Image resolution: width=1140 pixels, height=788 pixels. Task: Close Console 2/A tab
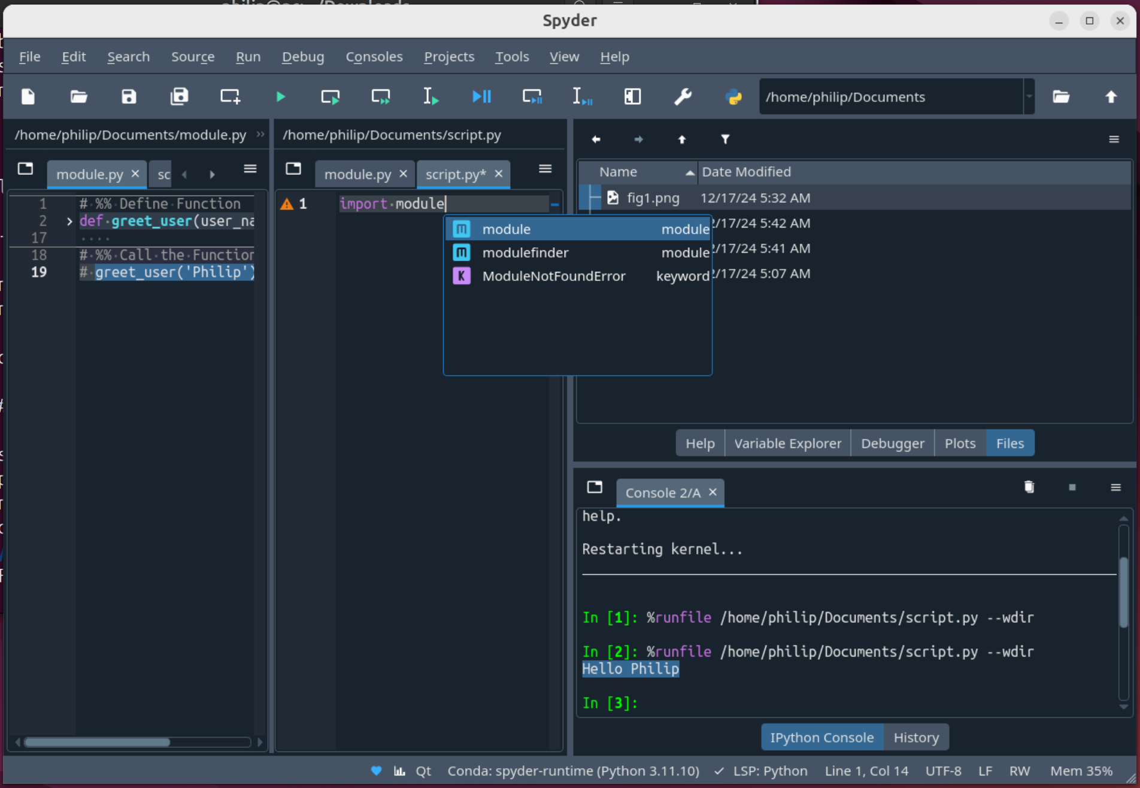pos(712,492)
